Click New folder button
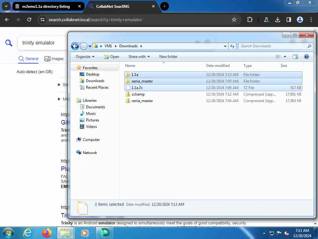This screenshot has height=239, width=318. coord(168,57)
